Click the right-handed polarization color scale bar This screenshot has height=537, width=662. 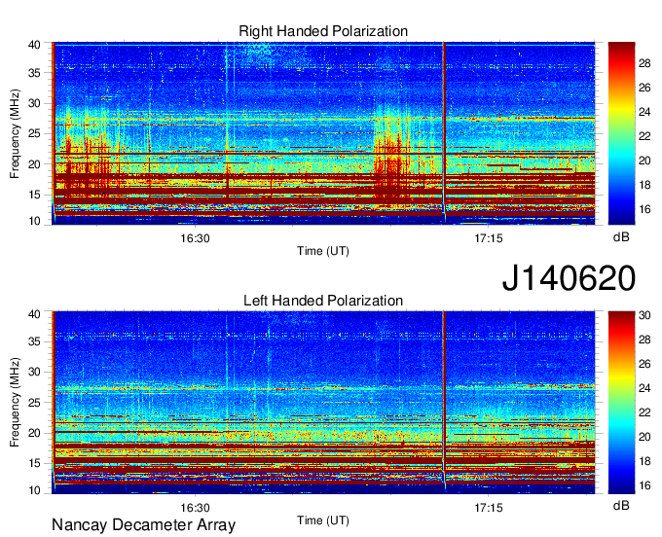coord(621,133)
